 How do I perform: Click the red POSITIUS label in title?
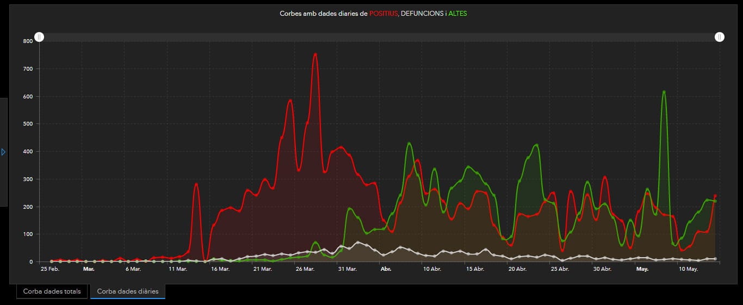383,13
